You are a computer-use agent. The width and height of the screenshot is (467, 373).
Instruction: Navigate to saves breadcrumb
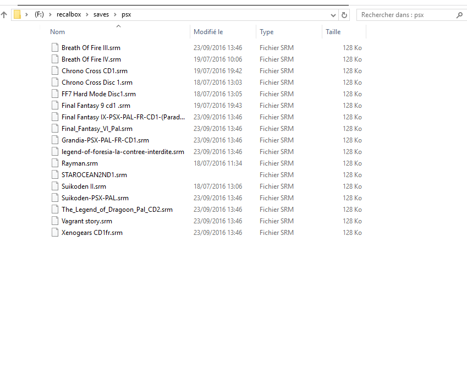pos(101,14)
